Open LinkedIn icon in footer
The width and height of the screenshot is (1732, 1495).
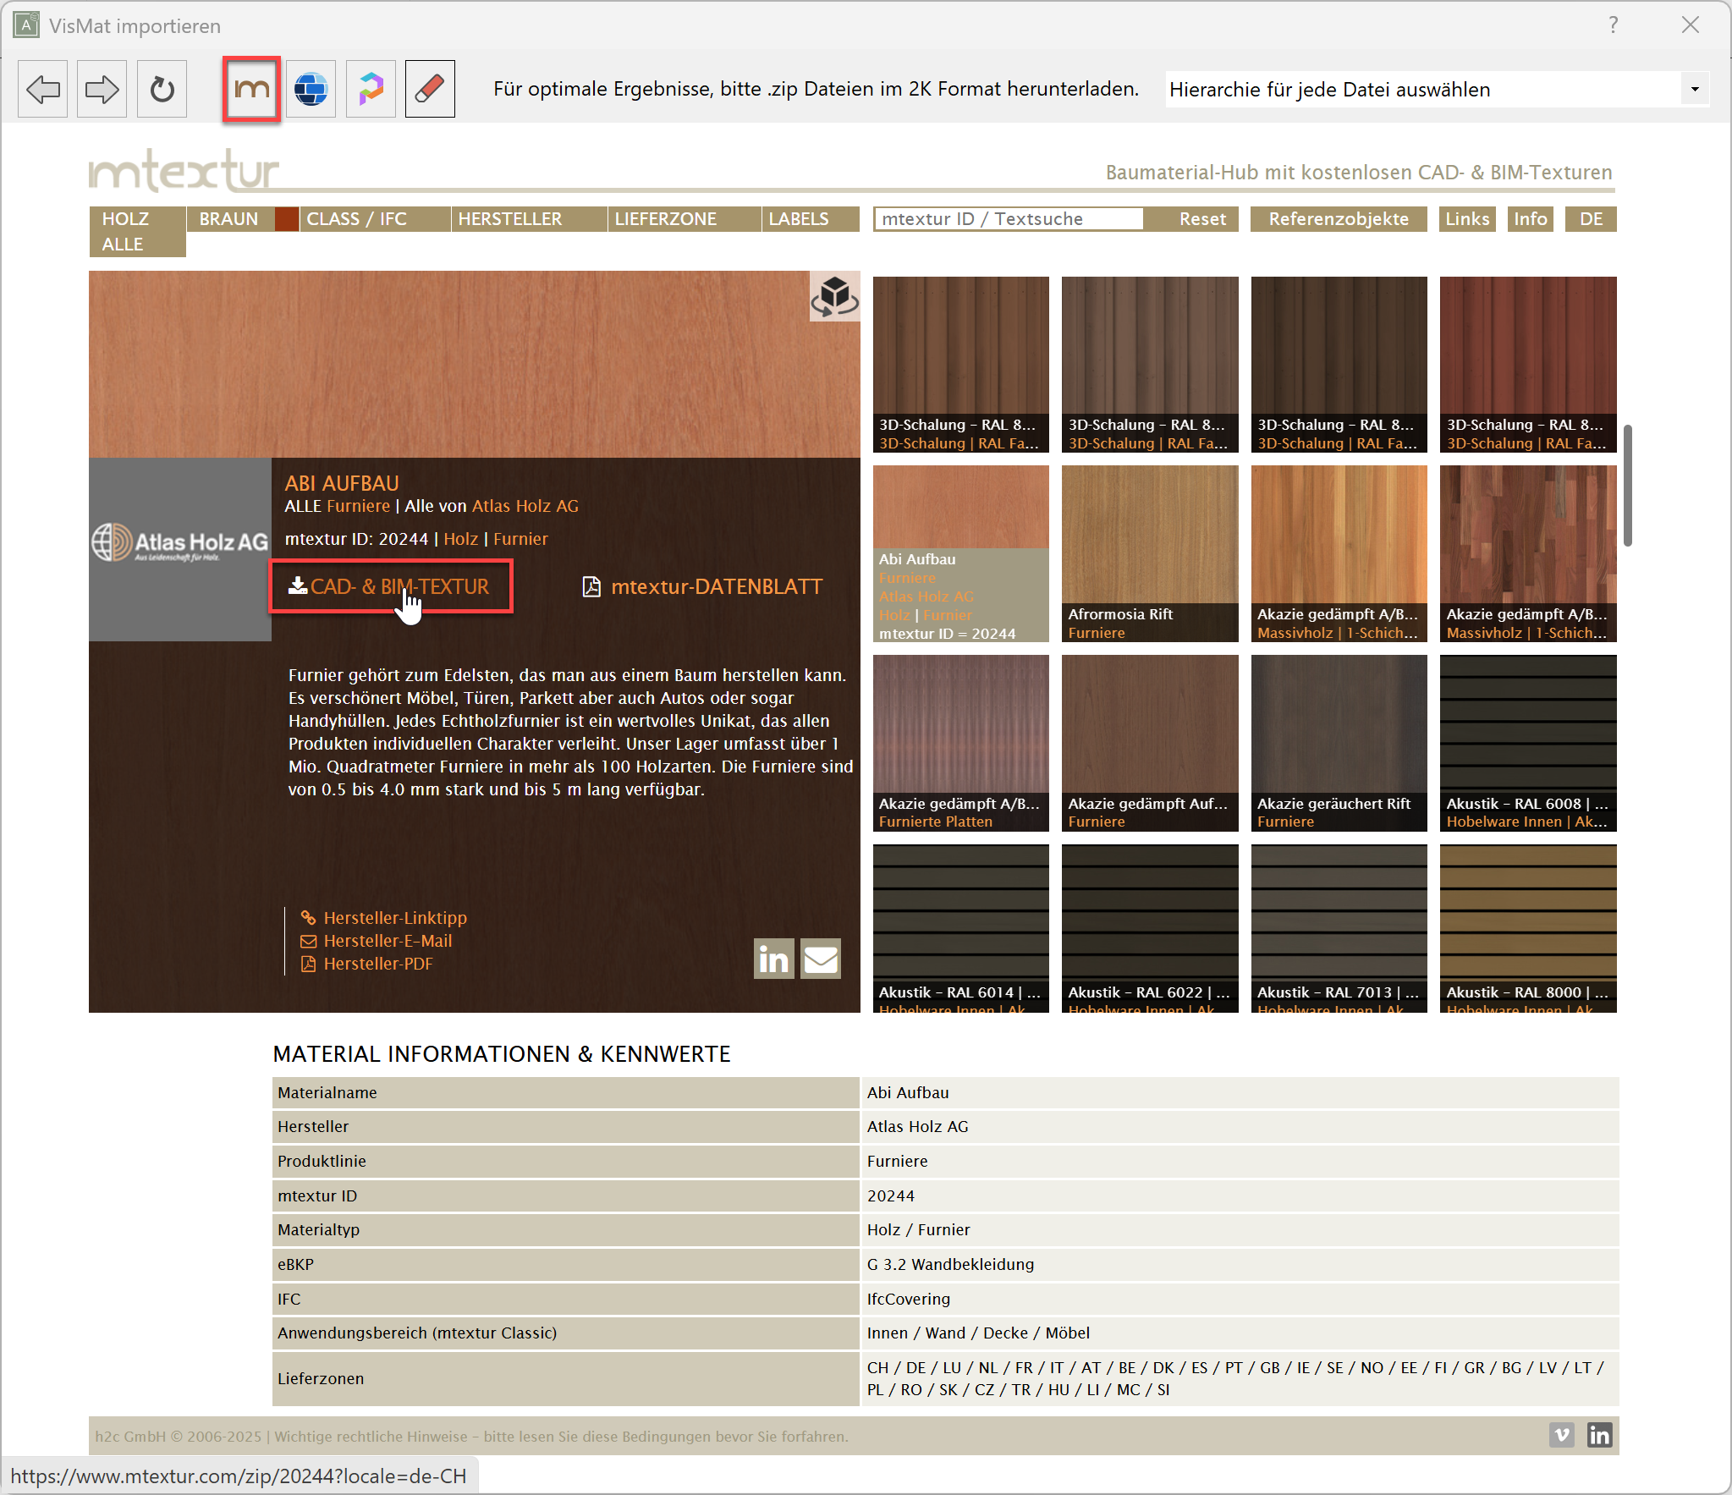tap(1599, 1435)
